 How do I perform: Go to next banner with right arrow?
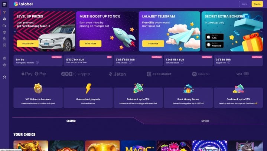click(x=261, y=31)
